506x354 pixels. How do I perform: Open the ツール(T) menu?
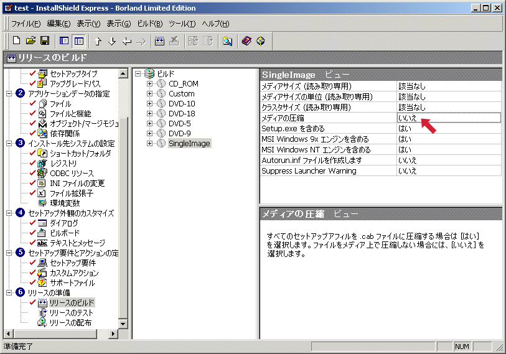[182, 24]
